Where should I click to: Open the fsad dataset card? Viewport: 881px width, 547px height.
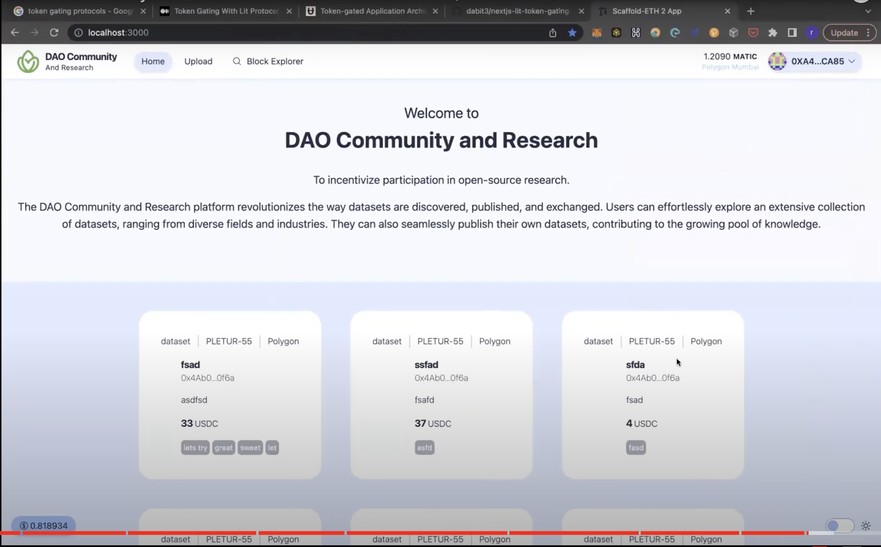[x=230, y=394]
